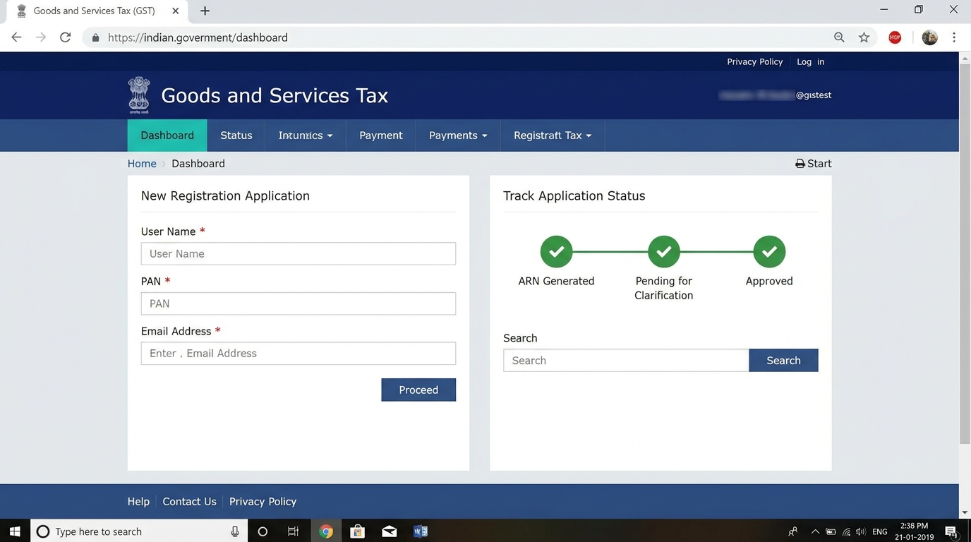Open the Payment menu item
This screenshot has width=971, height=542.
pyautogui.click(x=381, y=135)
